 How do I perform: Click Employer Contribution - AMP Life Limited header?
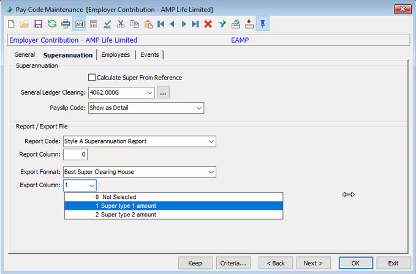pyautogui.click(x=74, y=40)
